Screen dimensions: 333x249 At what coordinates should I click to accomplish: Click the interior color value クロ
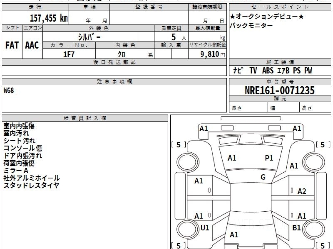(x=122, y=54)
